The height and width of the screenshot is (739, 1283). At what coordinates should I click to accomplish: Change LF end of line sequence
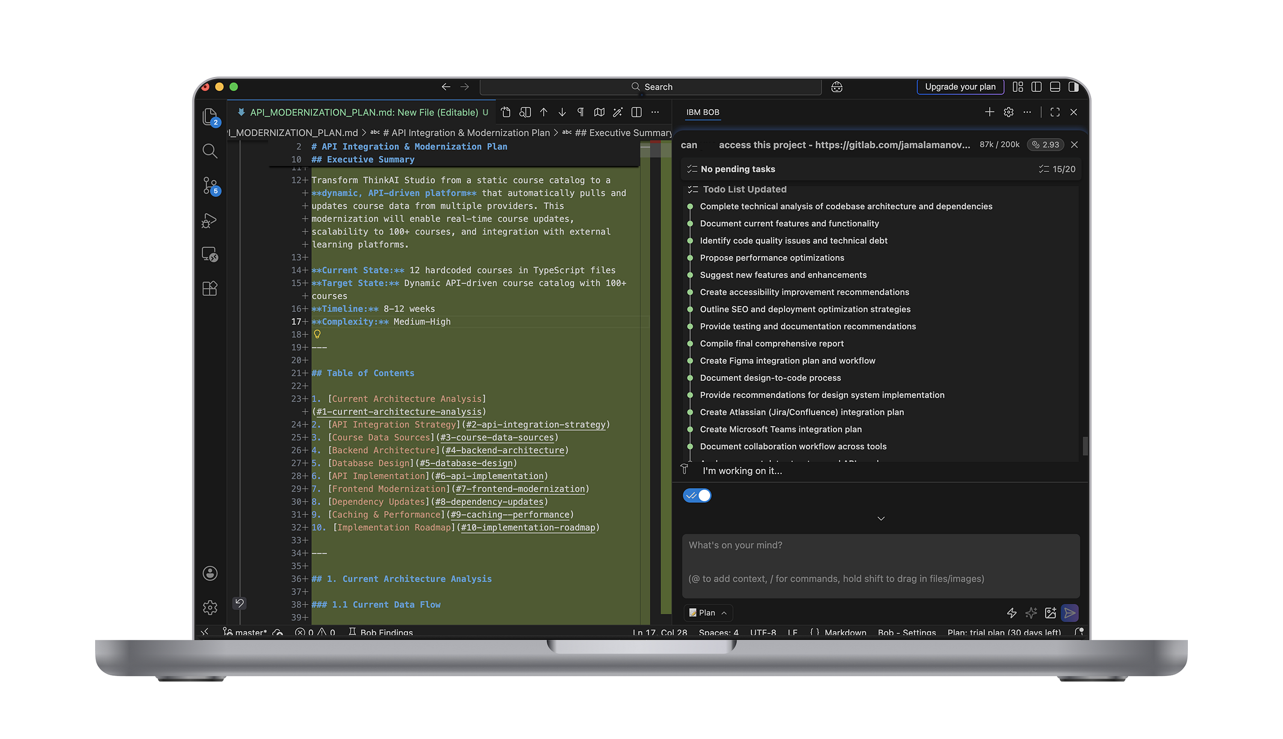click(792, 632)
